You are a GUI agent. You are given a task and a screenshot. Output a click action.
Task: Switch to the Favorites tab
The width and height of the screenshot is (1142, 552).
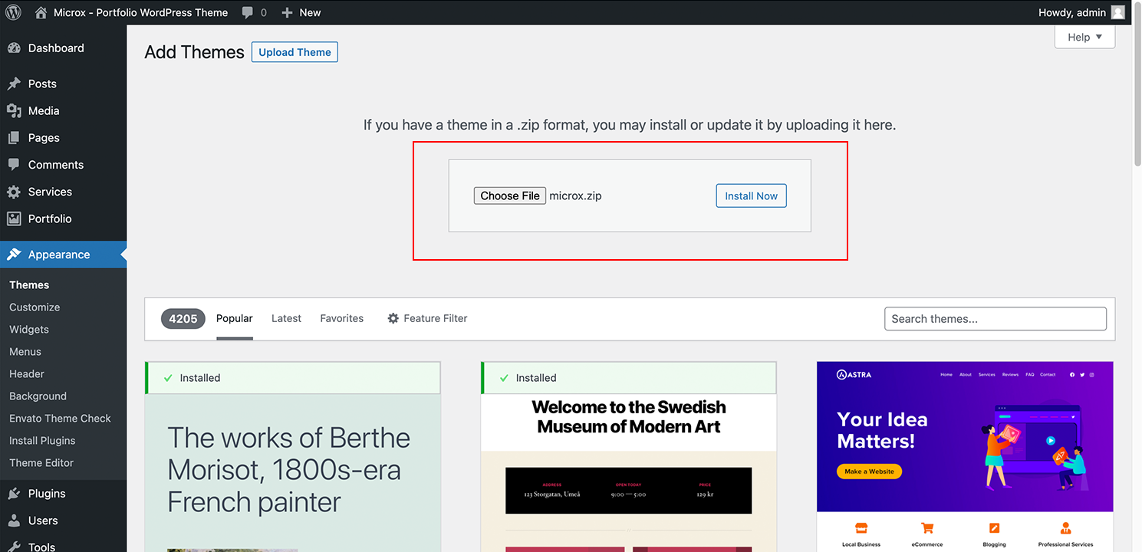point(342,318)
